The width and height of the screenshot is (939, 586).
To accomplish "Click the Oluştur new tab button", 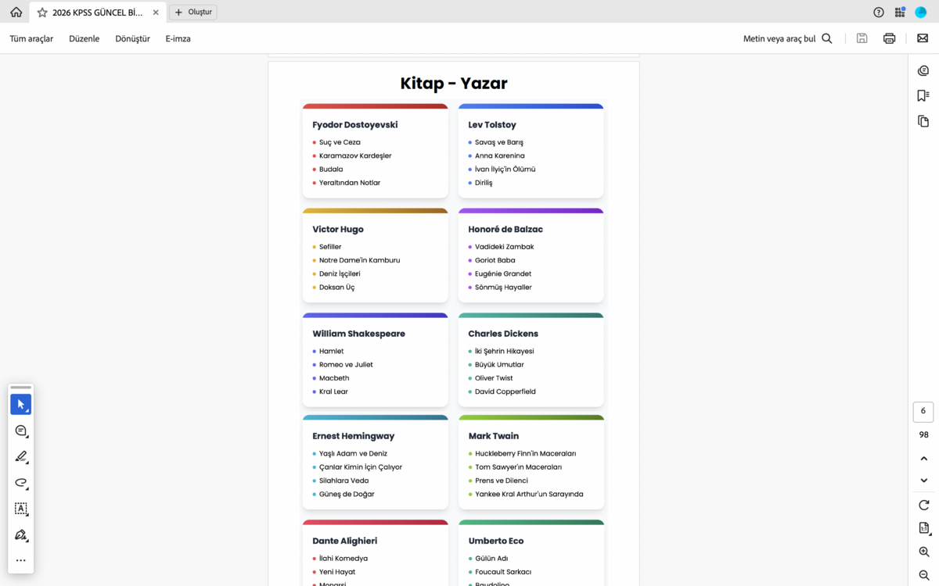I will point(193,13).
